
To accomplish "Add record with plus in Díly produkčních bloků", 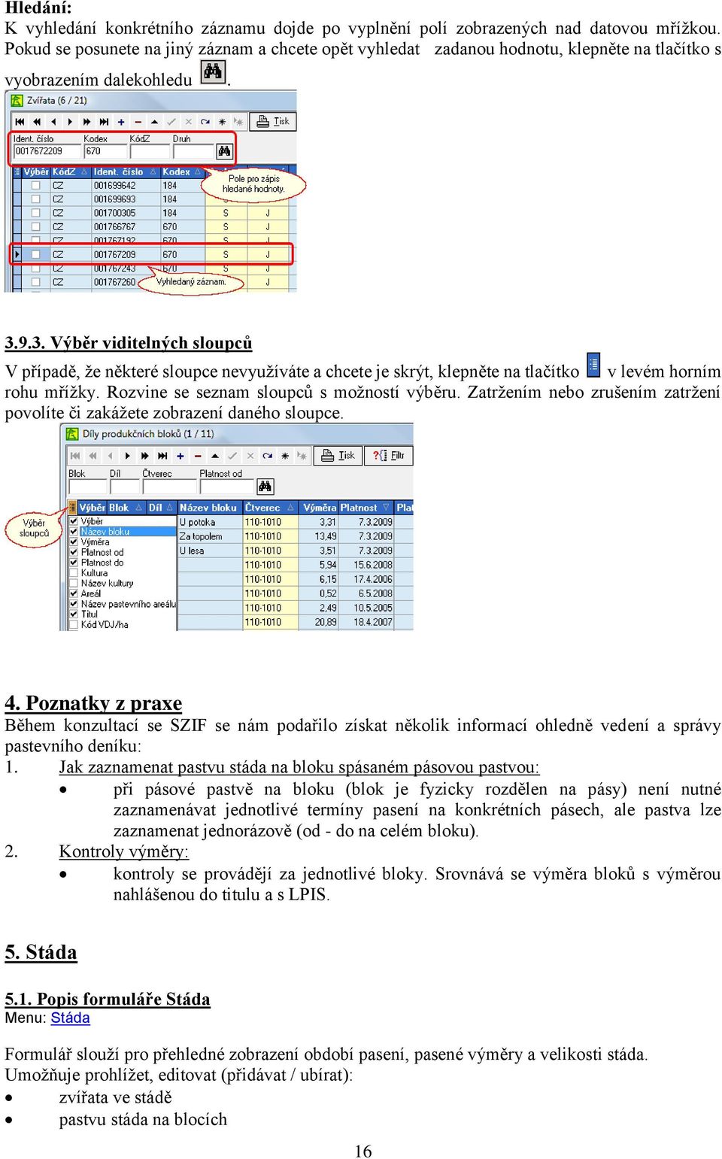I will (180, 456).
